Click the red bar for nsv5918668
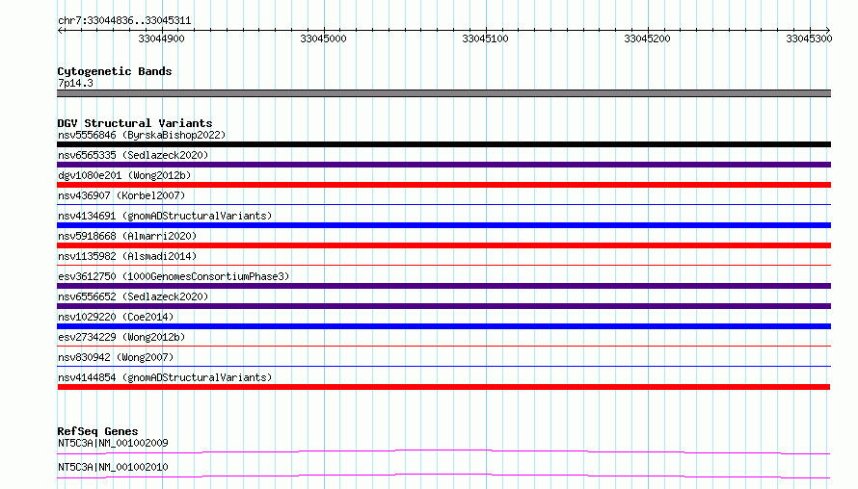Viewport: 858px width, 489px height. tap(443, 245)
